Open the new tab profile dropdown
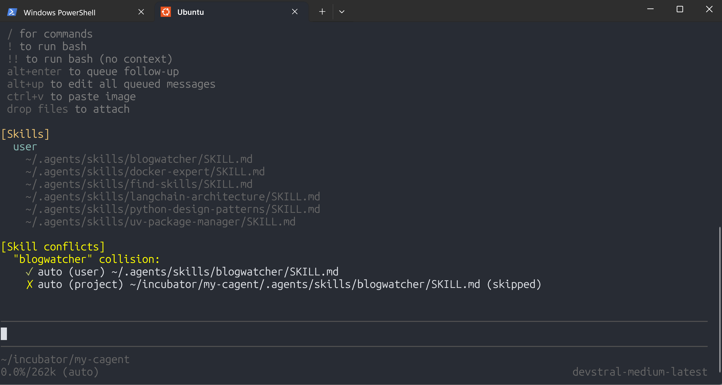The image size is (722, 385). pos(342,12)
